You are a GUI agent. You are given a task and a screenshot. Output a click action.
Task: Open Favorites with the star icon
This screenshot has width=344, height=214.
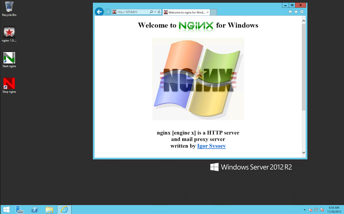click(x=296, y=12)
